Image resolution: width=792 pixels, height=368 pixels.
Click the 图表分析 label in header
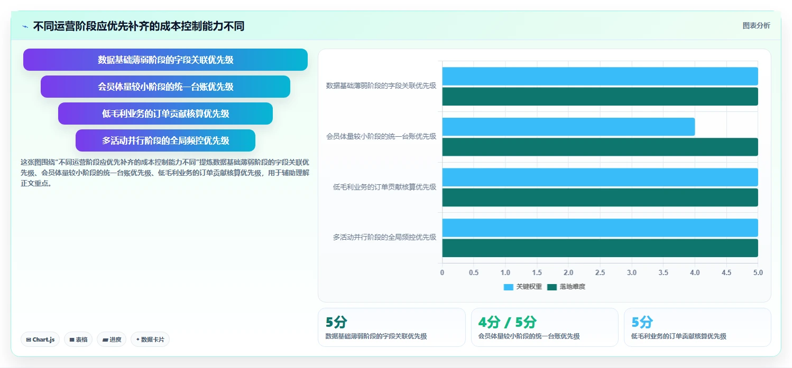[x=756, y=25]
